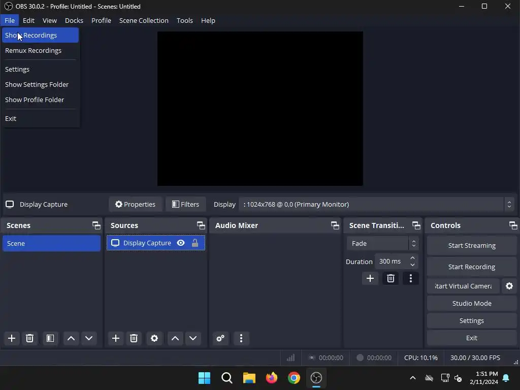The image size is (520, 390).
Task: Move source down arrow in Sources dock
Action: click(193, 338)
